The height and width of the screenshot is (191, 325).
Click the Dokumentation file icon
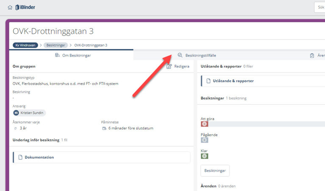coord(20,157)
